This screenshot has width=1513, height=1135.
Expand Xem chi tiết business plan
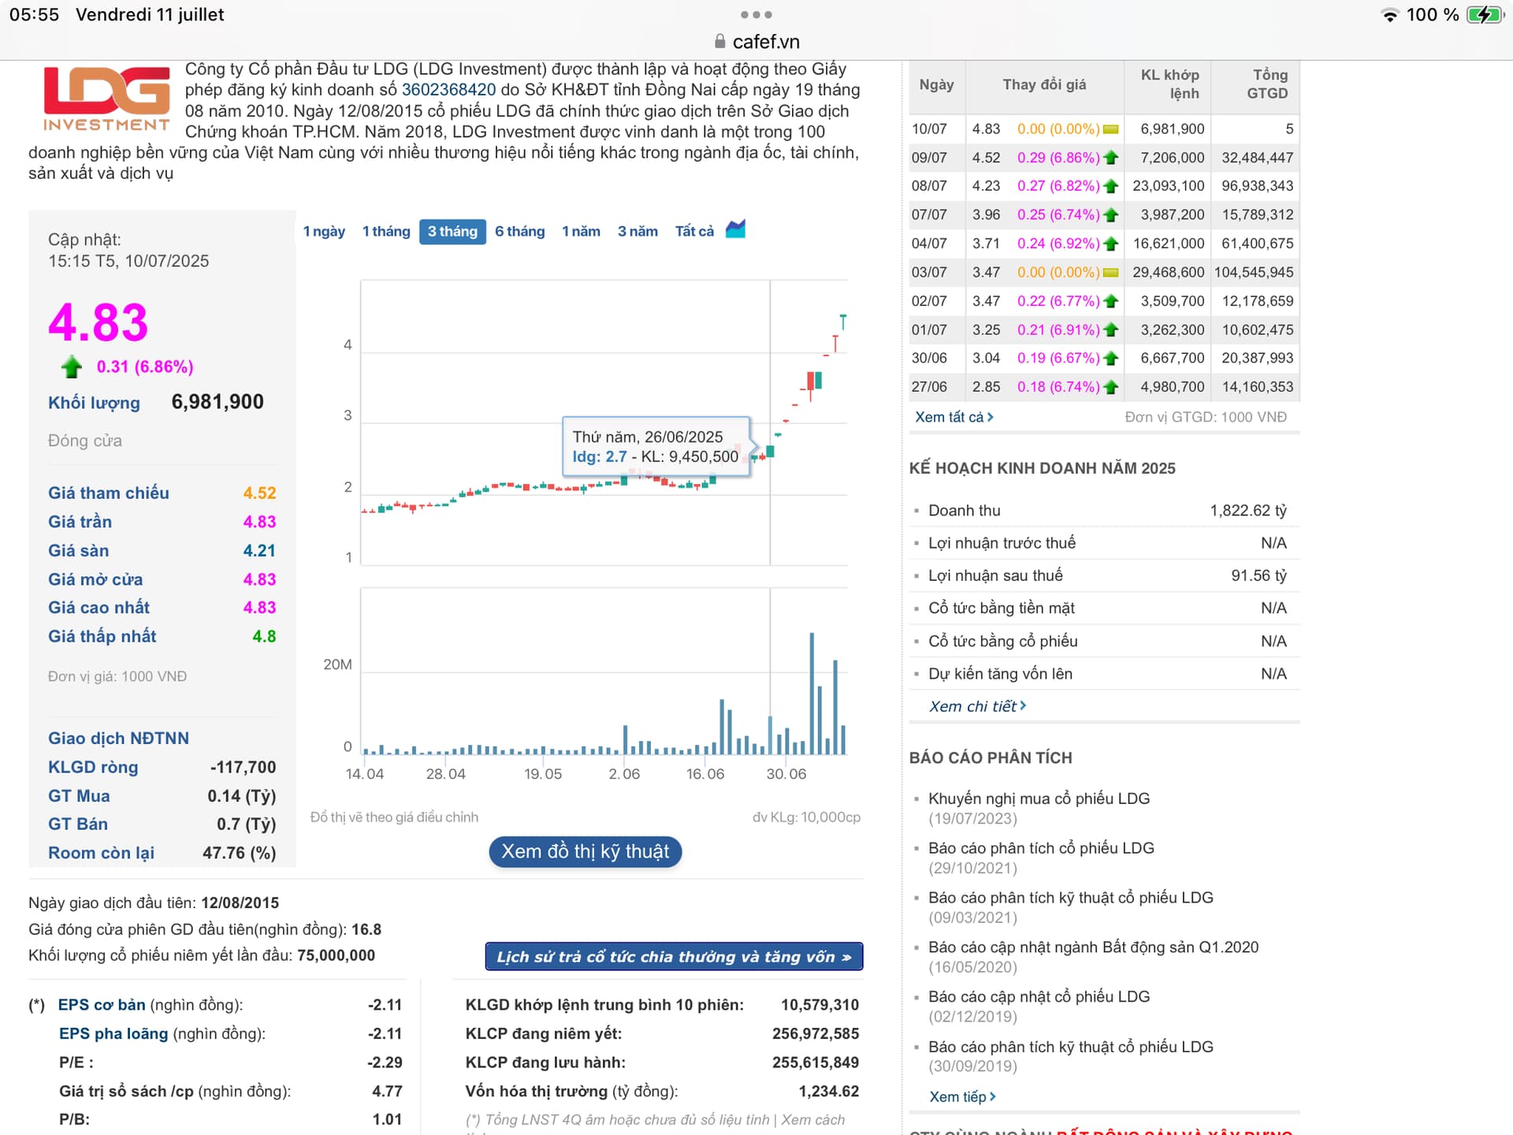[x=977, y=706]
